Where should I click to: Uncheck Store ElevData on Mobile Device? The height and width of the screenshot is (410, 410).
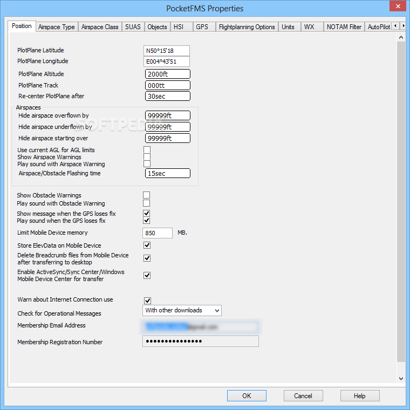tap(147, 245)
